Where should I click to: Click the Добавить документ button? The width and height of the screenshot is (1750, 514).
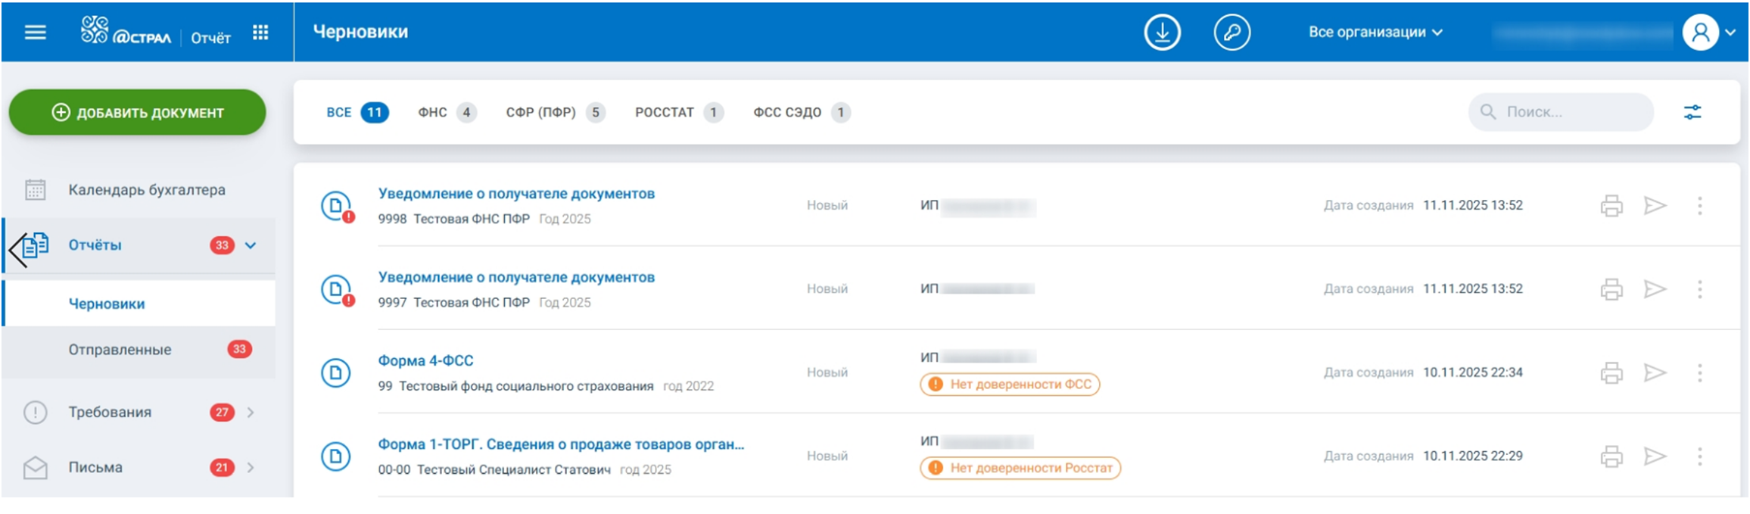click(x=138, y=113)
